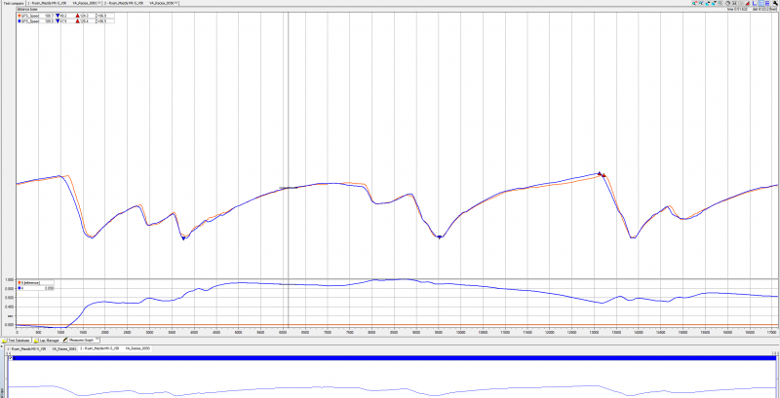Open the wrench settings icon in top toolbar
The height and width of the screenshot is (398, 780).
tap(775, 3)
